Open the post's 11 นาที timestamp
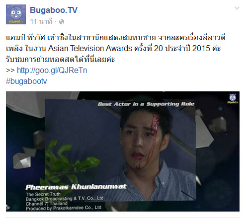The height and width of the screenshot is (218, 244). pos(41,21)
